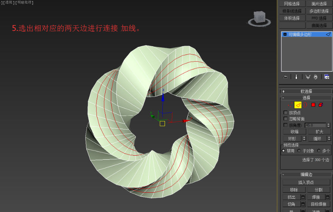Open the 透视 viewport label menu

(9, 2)
